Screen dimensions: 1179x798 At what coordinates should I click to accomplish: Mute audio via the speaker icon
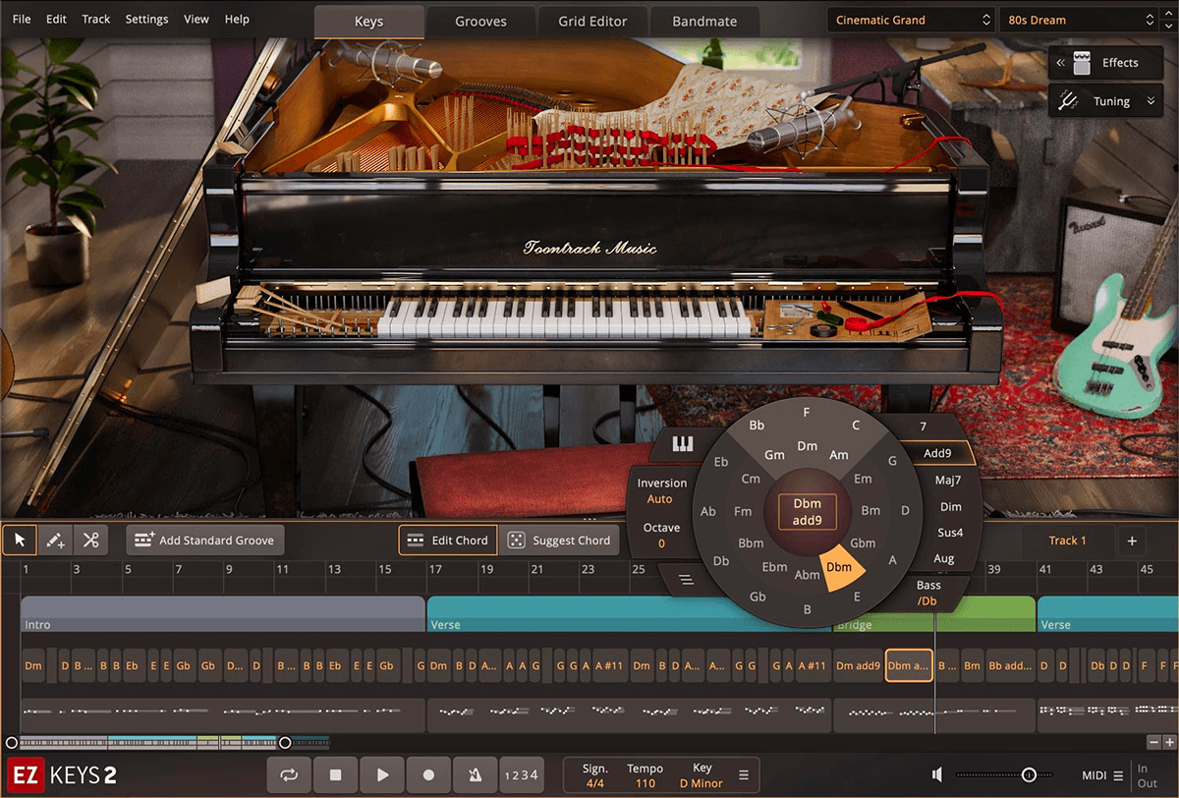936,774
